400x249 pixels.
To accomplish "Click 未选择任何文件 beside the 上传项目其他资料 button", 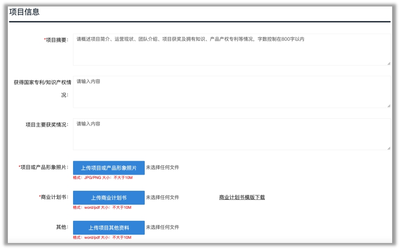I will tap(162, 227).
